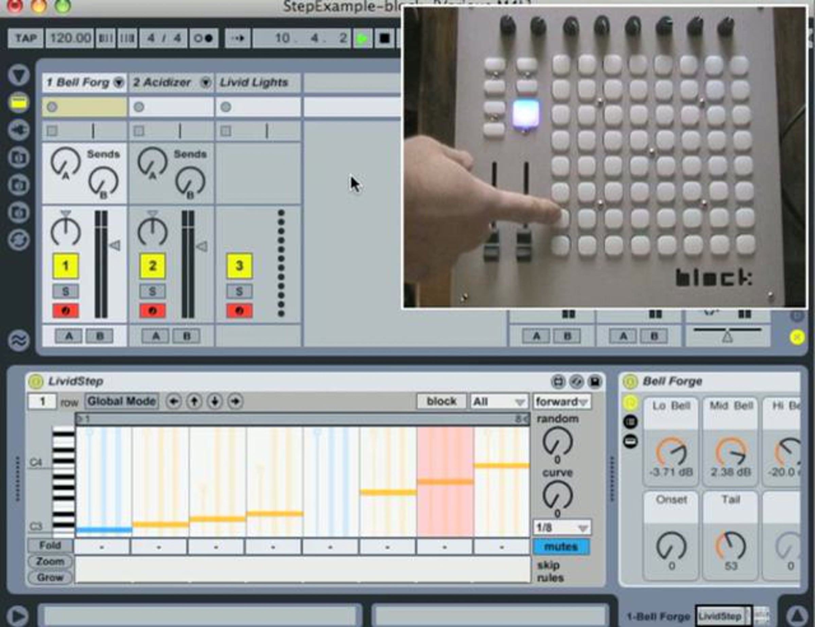Click the tempo nudge down icon
Viewport: 815px width, 627px height.
pos(106,38)
